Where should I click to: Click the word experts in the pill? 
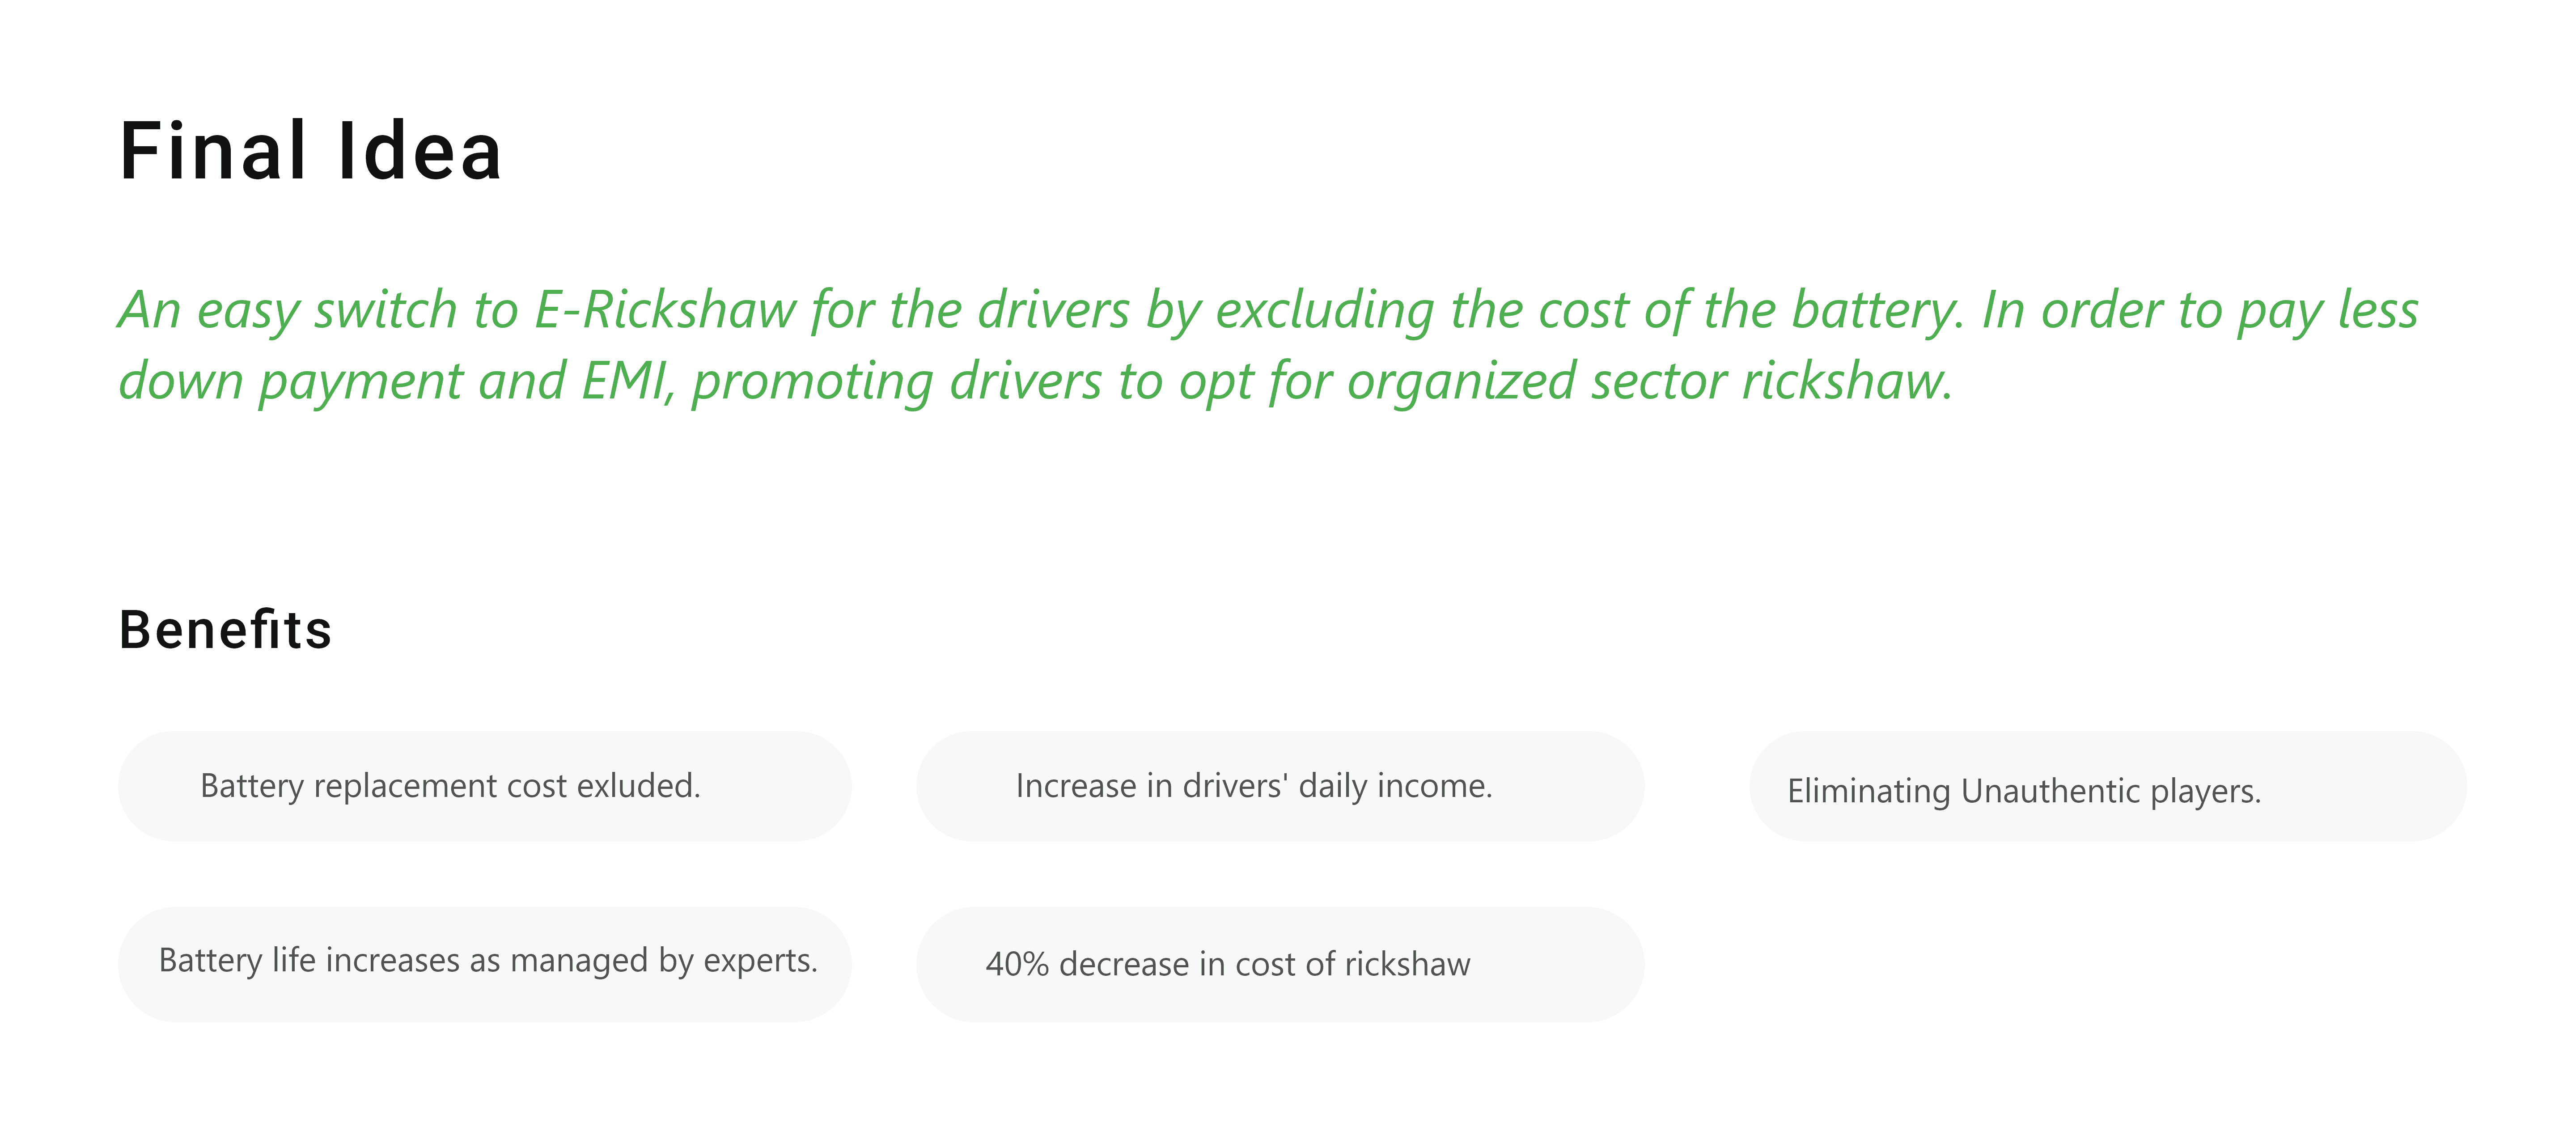(760, 961)
